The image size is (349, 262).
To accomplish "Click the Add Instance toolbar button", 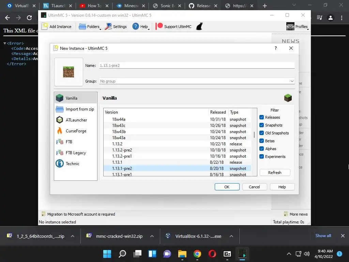I will [57, 27].
